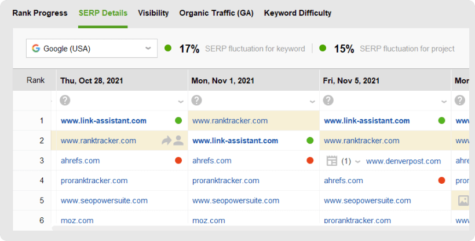
Task: Click the help icon under Thu, Oct 28
Action: pos(65,101)
